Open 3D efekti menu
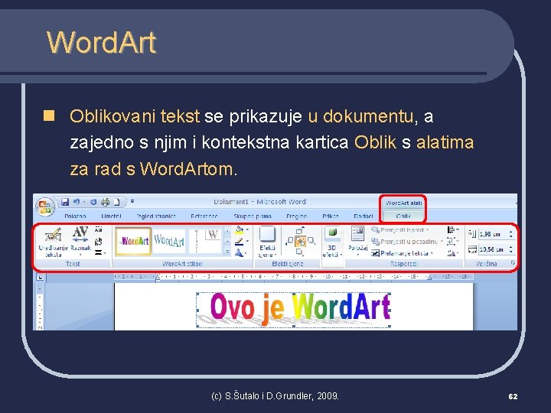The image size is (551, 413). [332, 242]
